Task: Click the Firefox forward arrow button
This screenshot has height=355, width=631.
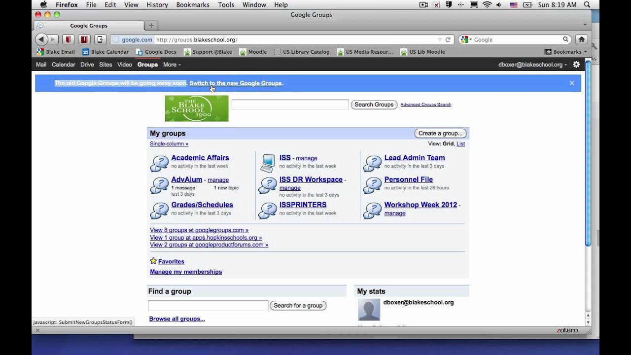Action: (x=53, y=39)
